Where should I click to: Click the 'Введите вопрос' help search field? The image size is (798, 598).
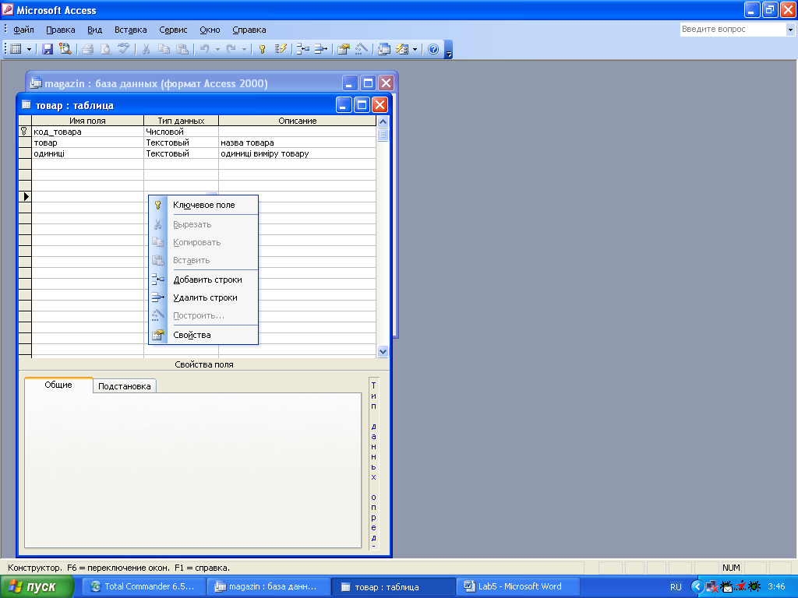click(733, 30)
